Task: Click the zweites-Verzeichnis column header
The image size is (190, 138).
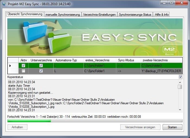Action: point(162,60)
